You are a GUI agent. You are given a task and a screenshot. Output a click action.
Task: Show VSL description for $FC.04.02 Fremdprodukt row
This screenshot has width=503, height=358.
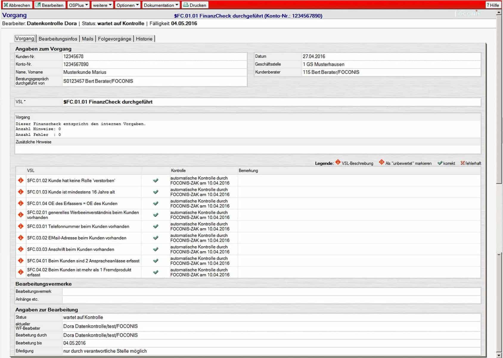[21, 272]
